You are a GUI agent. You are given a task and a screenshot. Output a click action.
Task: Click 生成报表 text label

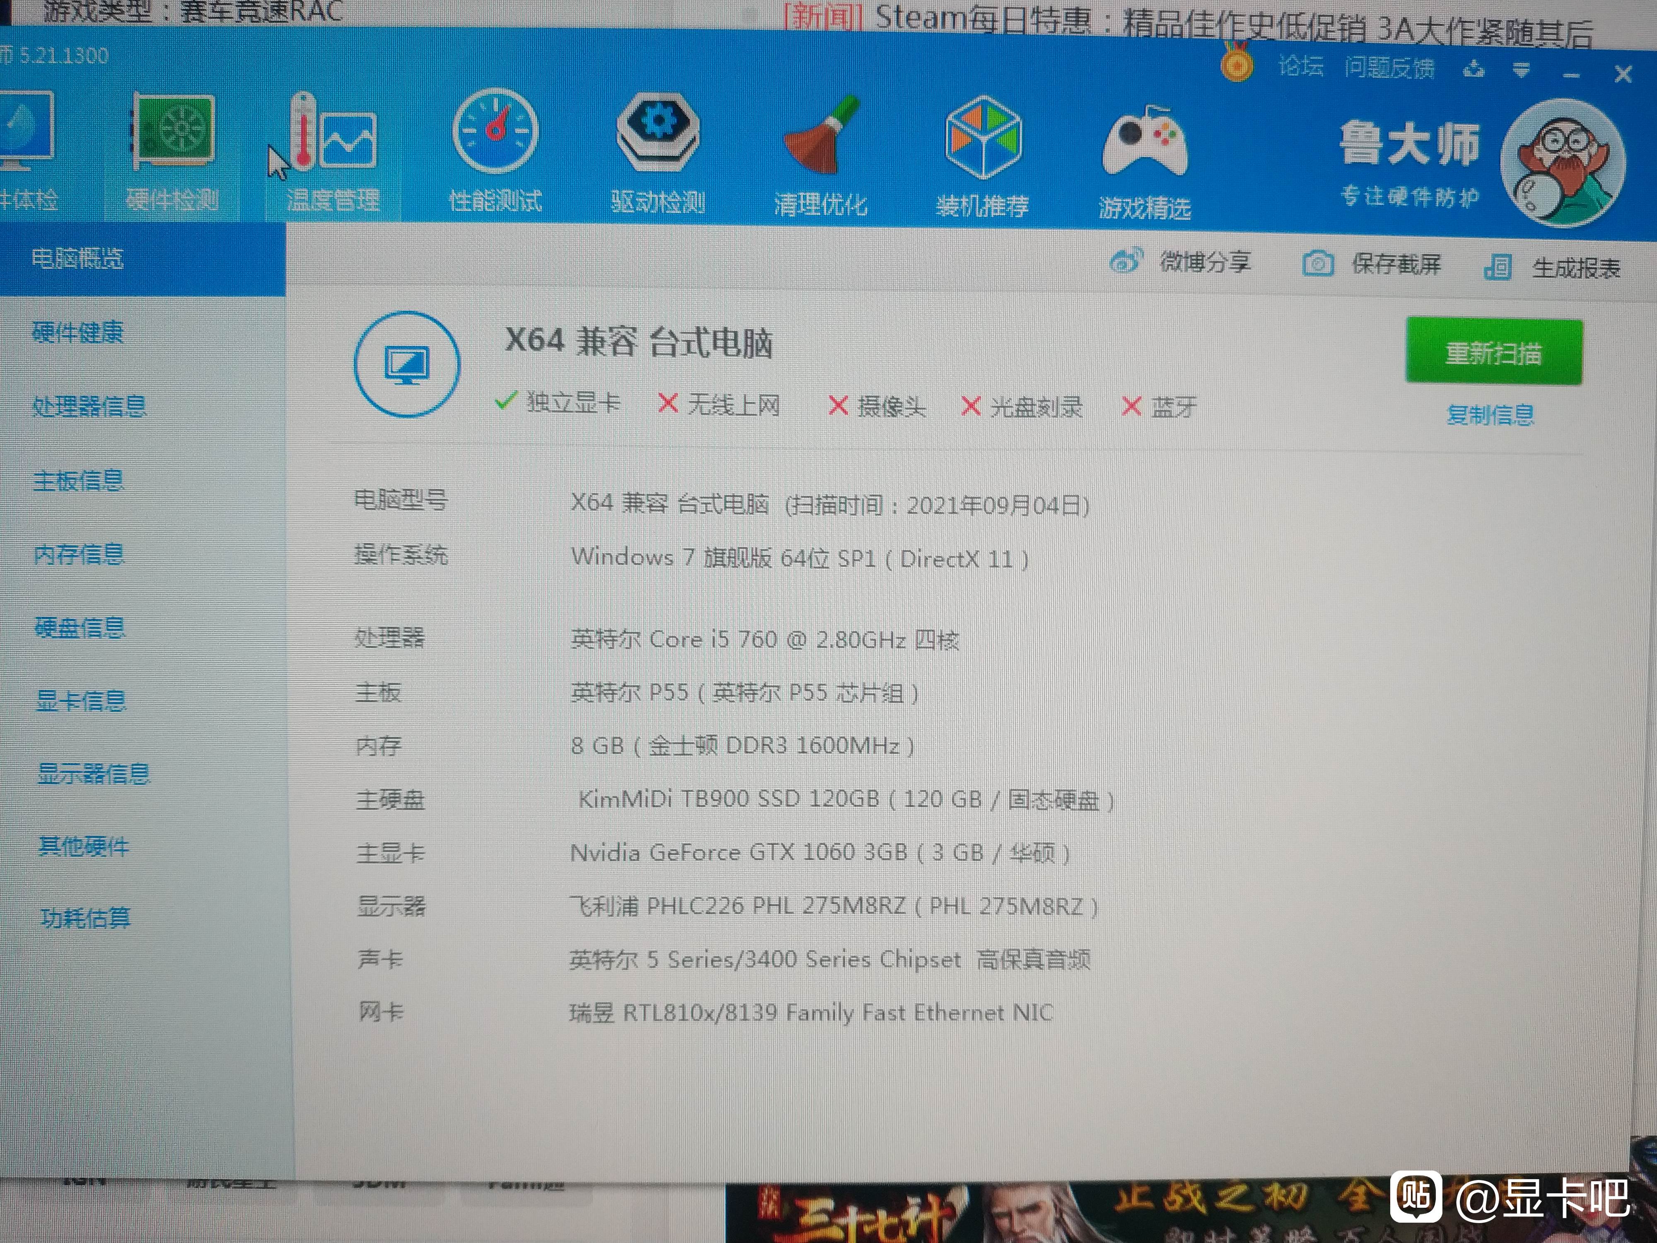point(1576,268)
